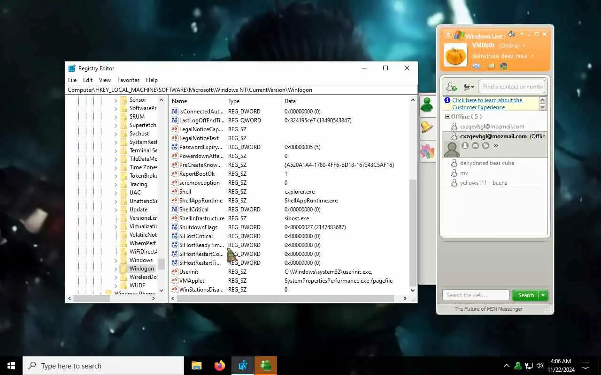Click the sharing folder icon on selected contact
601x375 pixels.
[486, 146]
